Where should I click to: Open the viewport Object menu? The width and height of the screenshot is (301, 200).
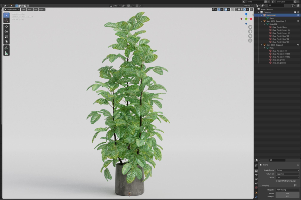coord(42,9)
